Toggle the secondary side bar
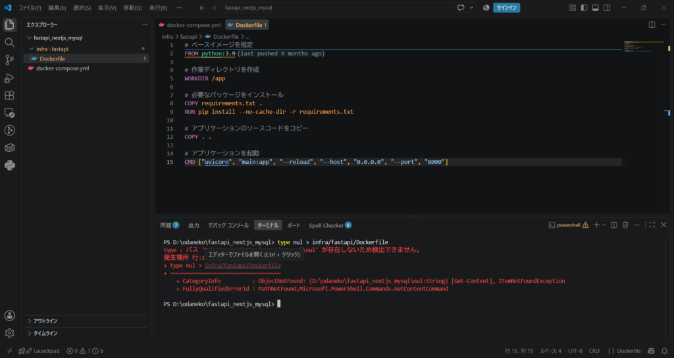The width and height of the screenshot is (674, 358). click(607, 8)
